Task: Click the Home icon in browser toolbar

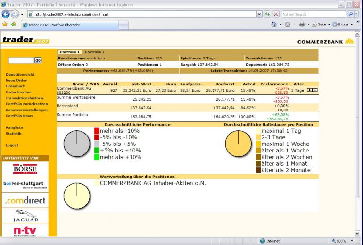Action: (x=273, y=25)
